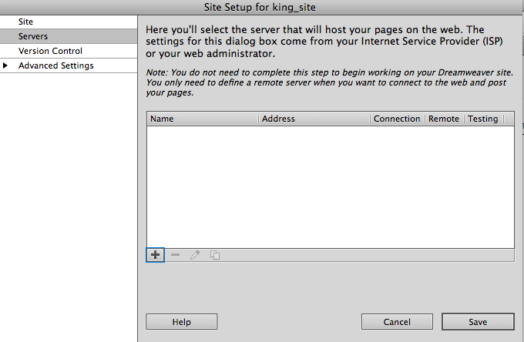Open the Servers category
The image size is (524, 342).
[33, 36]
